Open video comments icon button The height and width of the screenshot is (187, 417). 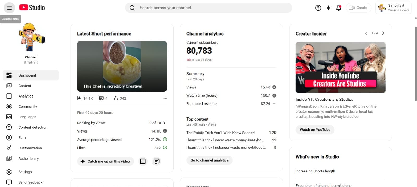point(156,161)
